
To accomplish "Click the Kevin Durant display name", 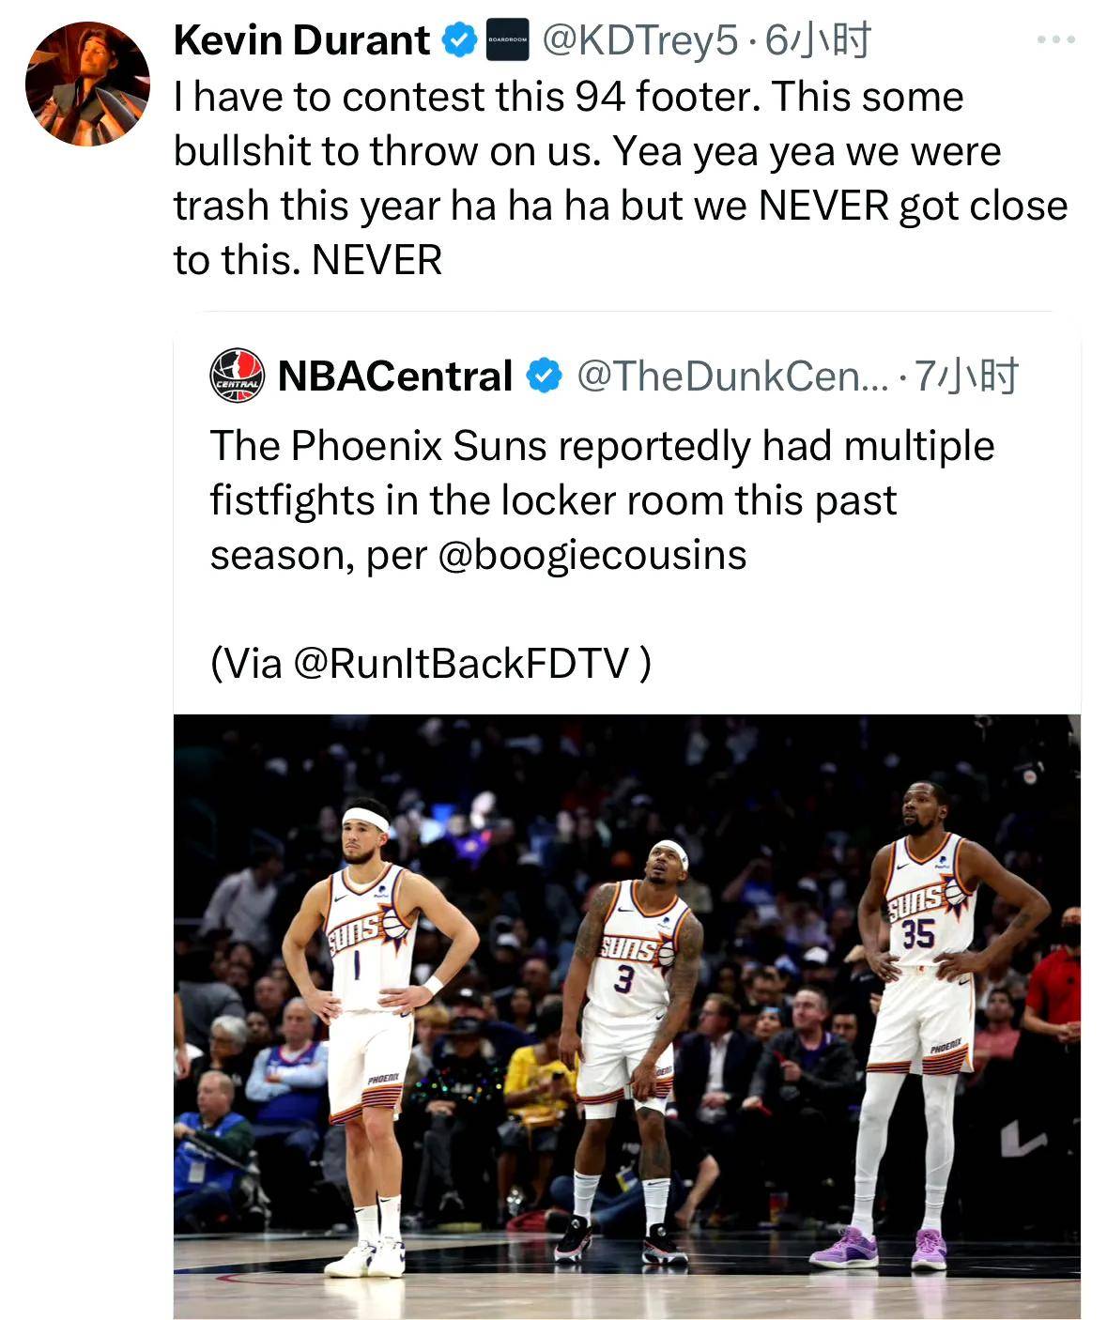I will (x=301, y=40).
